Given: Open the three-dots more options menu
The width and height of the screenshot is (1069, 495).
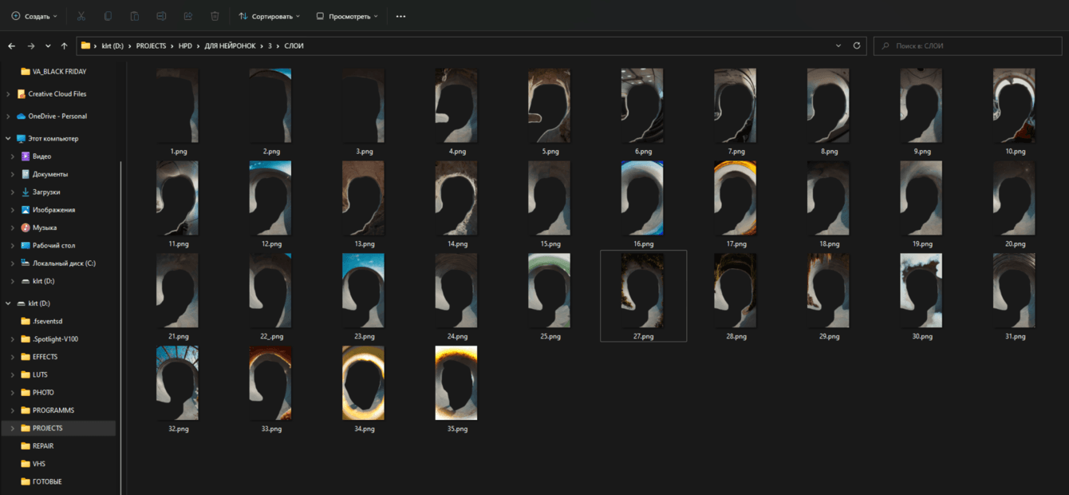Looking at the screenshot, I should click(x=400, y=16).
